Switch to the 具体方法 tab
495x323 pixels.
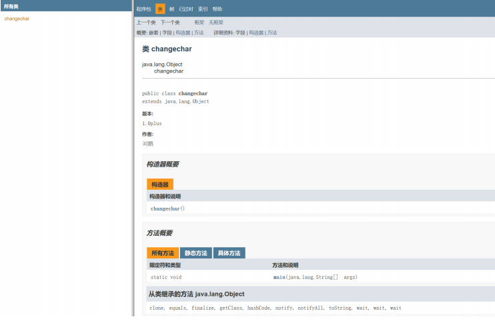pyautogui.click(x=229, y=253)
